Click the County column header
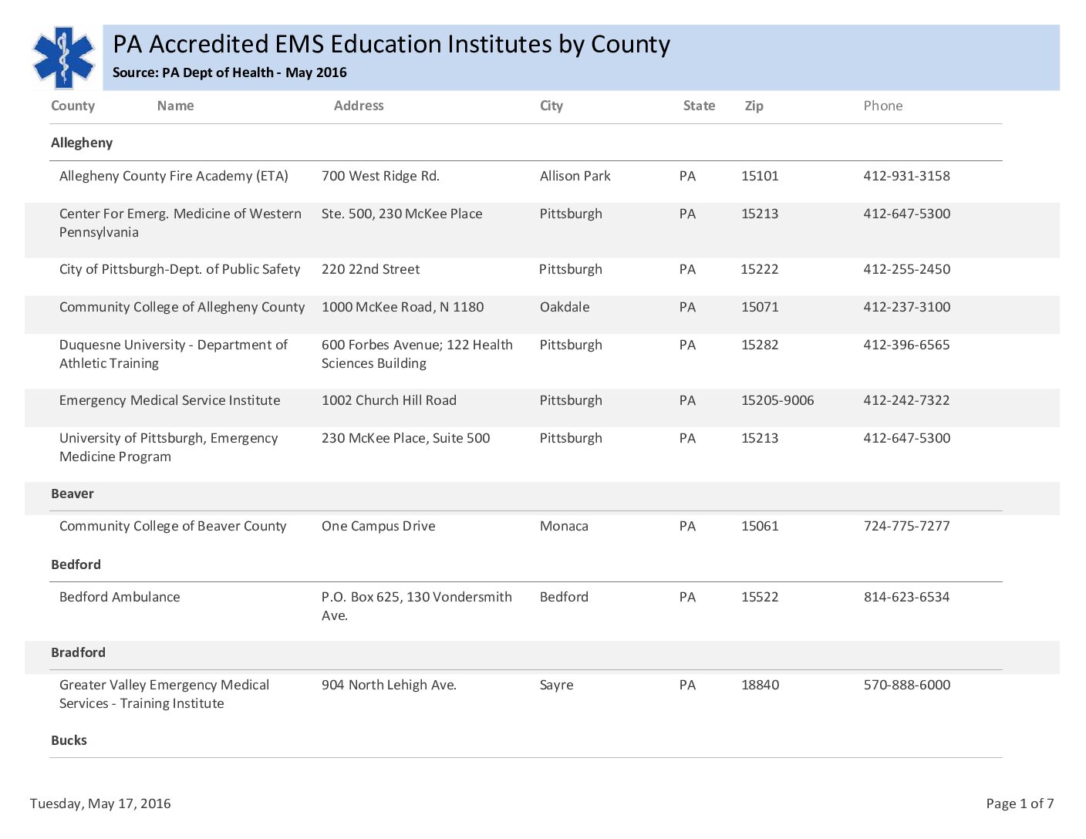 tap(73, 106)
